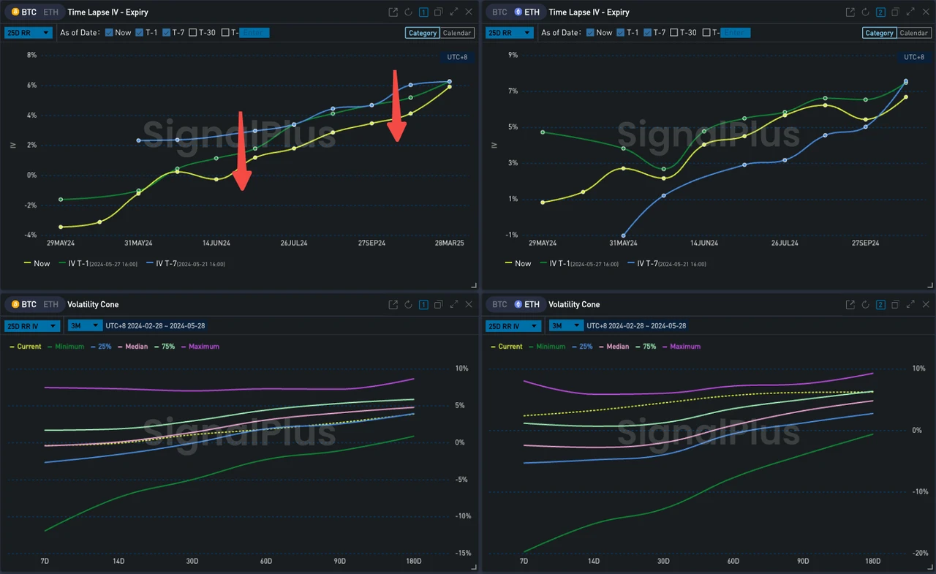Screen dimensions: 936x574
Task: Pop out the ETH Volatility Cone panel
Action: (850, 305)
